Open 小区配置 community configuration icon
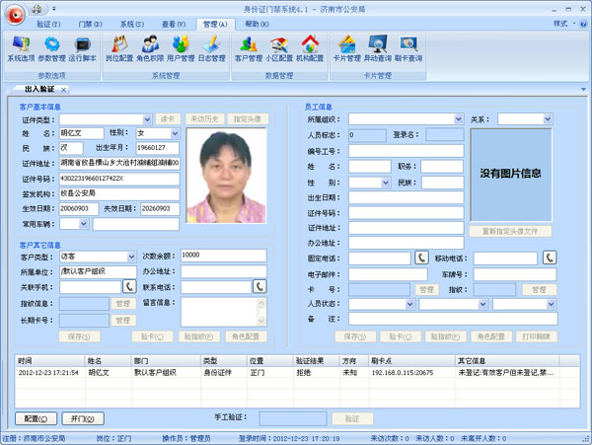Image resolution: width=592 pixels, height=445 pixels. (x=279, y=48)
